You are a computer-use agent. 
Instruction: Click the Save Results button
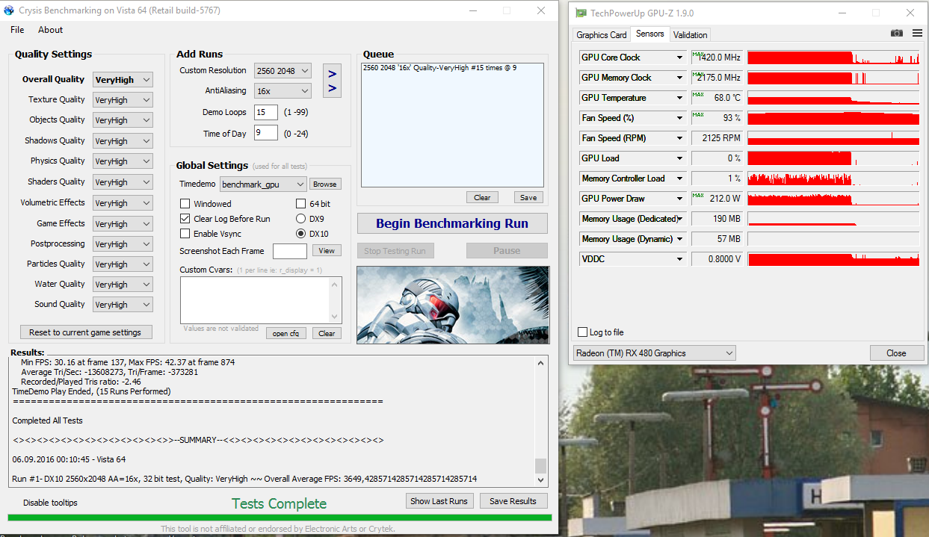pyautogui.click(x=513, y=501)
